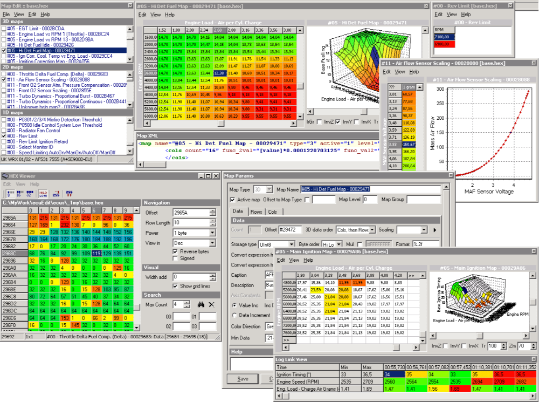This screenshot has width=539, height=402.
Task: Select the Data Increment radio button
Action: (233, 315)
